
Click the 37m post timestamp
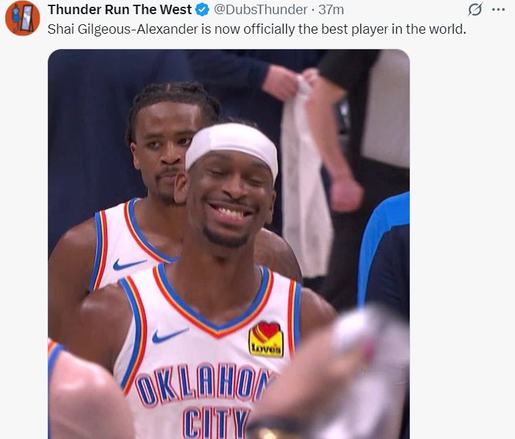point(331,10)
